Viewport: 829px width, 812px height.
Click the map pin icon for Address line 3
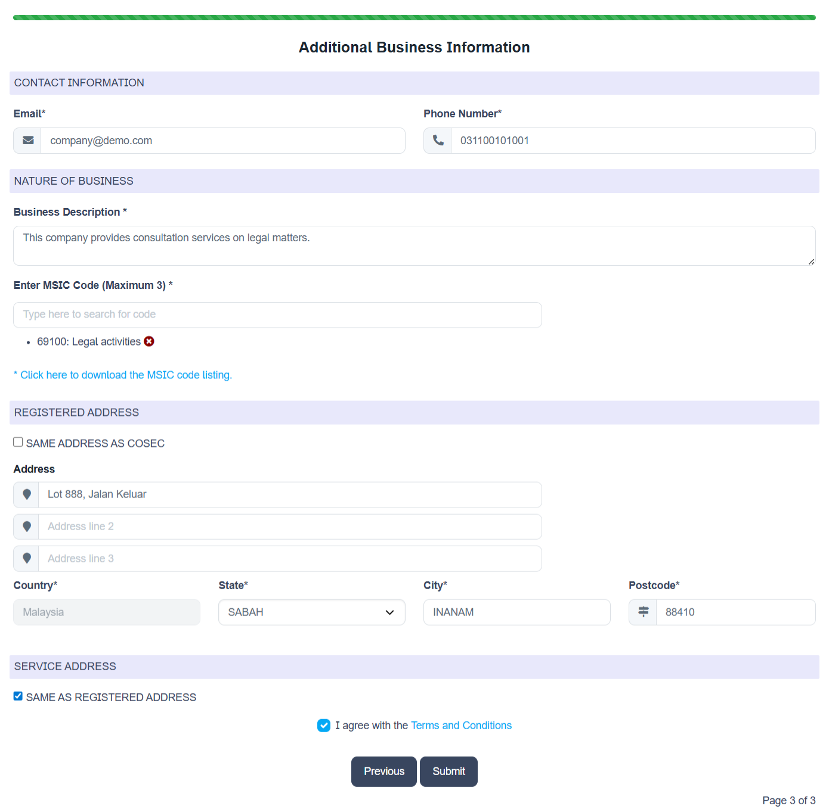click(27, 559)
